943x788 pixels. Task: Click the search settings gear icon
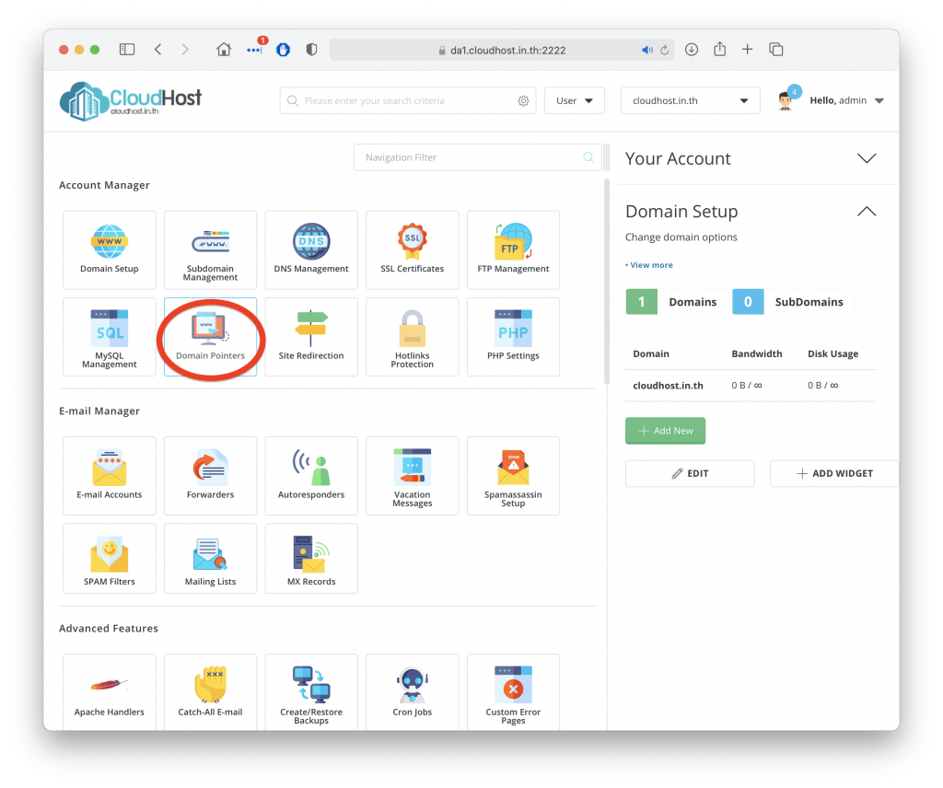523,101
